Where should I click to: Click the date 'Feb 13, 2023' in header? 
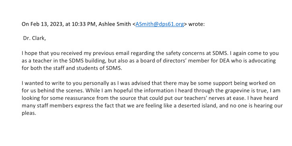click(47, 24)
